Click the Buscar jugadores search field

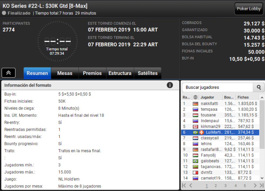click(218, 87)
